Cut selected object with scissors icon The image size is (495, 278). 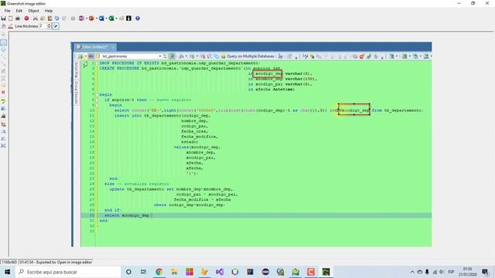[36, 19]
